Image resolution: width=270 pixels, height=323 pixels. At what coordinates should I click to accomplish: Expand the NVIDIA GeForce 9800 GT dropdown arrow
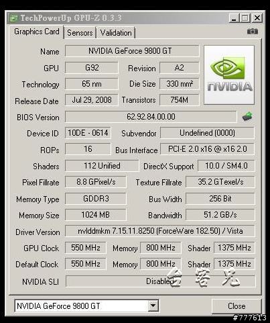[x=153, y=306]
